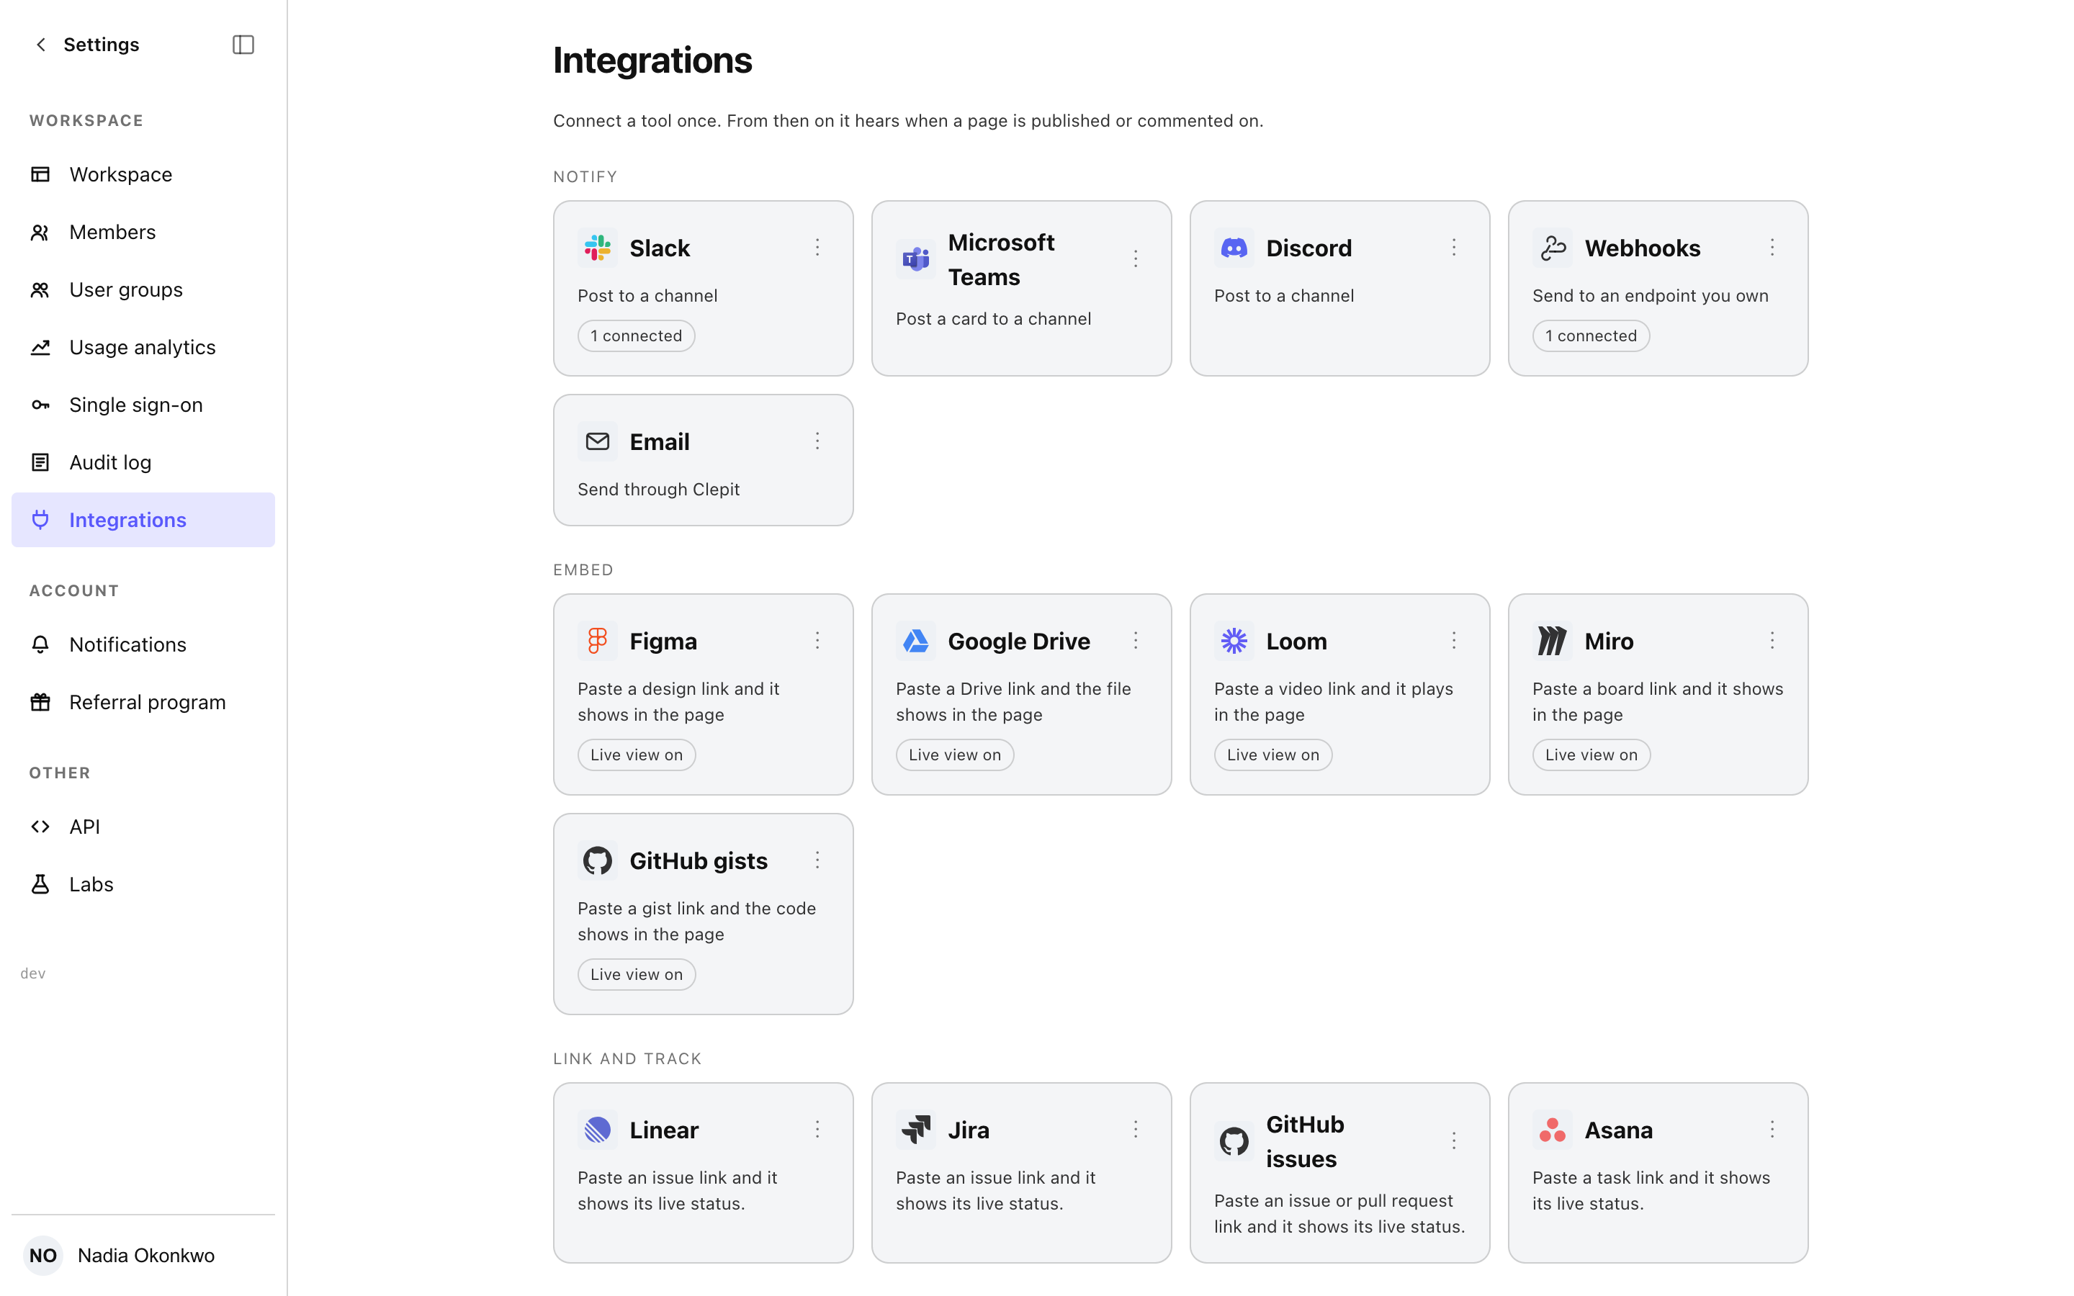Click the Asana card title

click(1618, 1130)
